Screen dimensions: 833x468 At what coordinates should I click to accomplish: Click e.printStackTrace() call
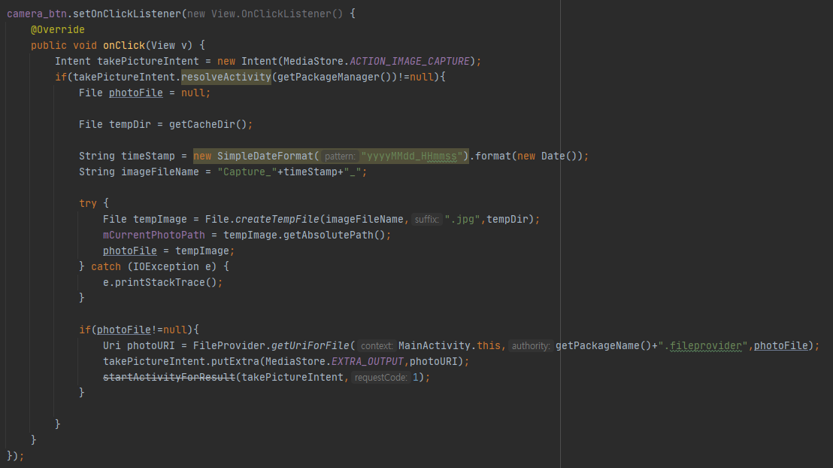tap(160, 282)
